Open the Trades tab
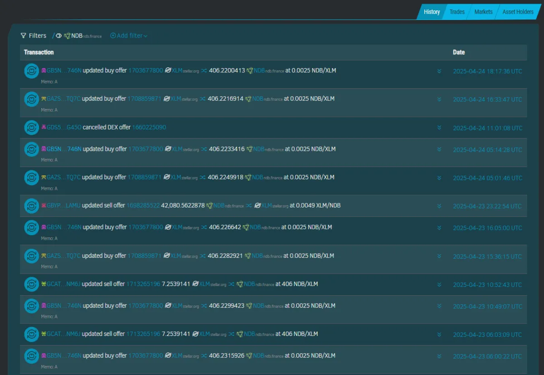The image size is (544, 375). point(457,12)
